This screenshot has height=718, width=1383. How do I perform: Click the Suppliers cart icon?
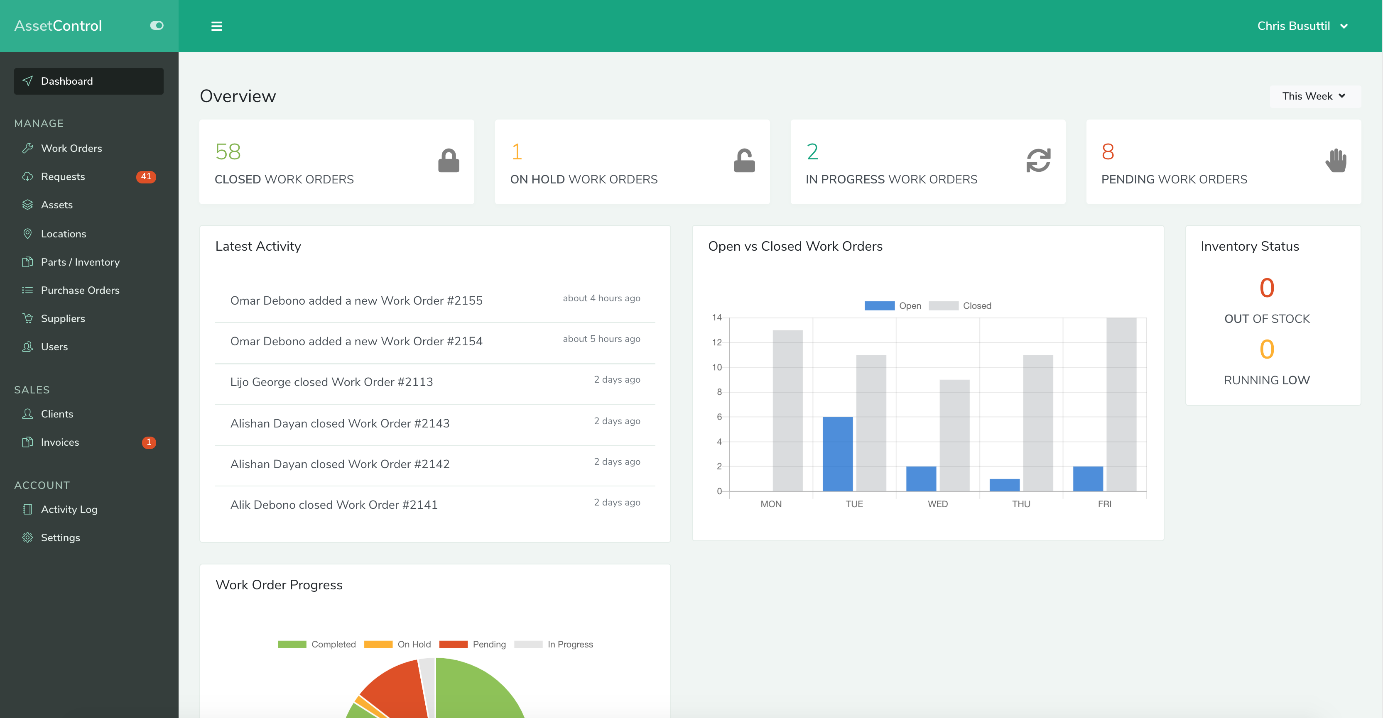(x=27, y=318)
